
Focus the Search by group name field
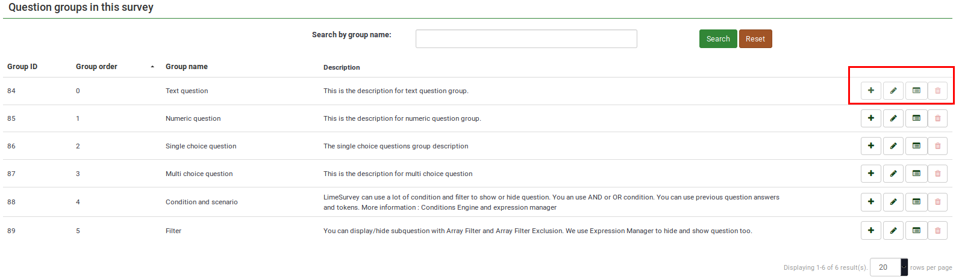[x=526, y=39]
